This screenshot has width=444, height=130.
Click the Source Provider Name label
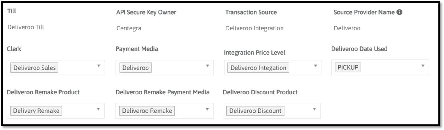[x=364, y=13]
